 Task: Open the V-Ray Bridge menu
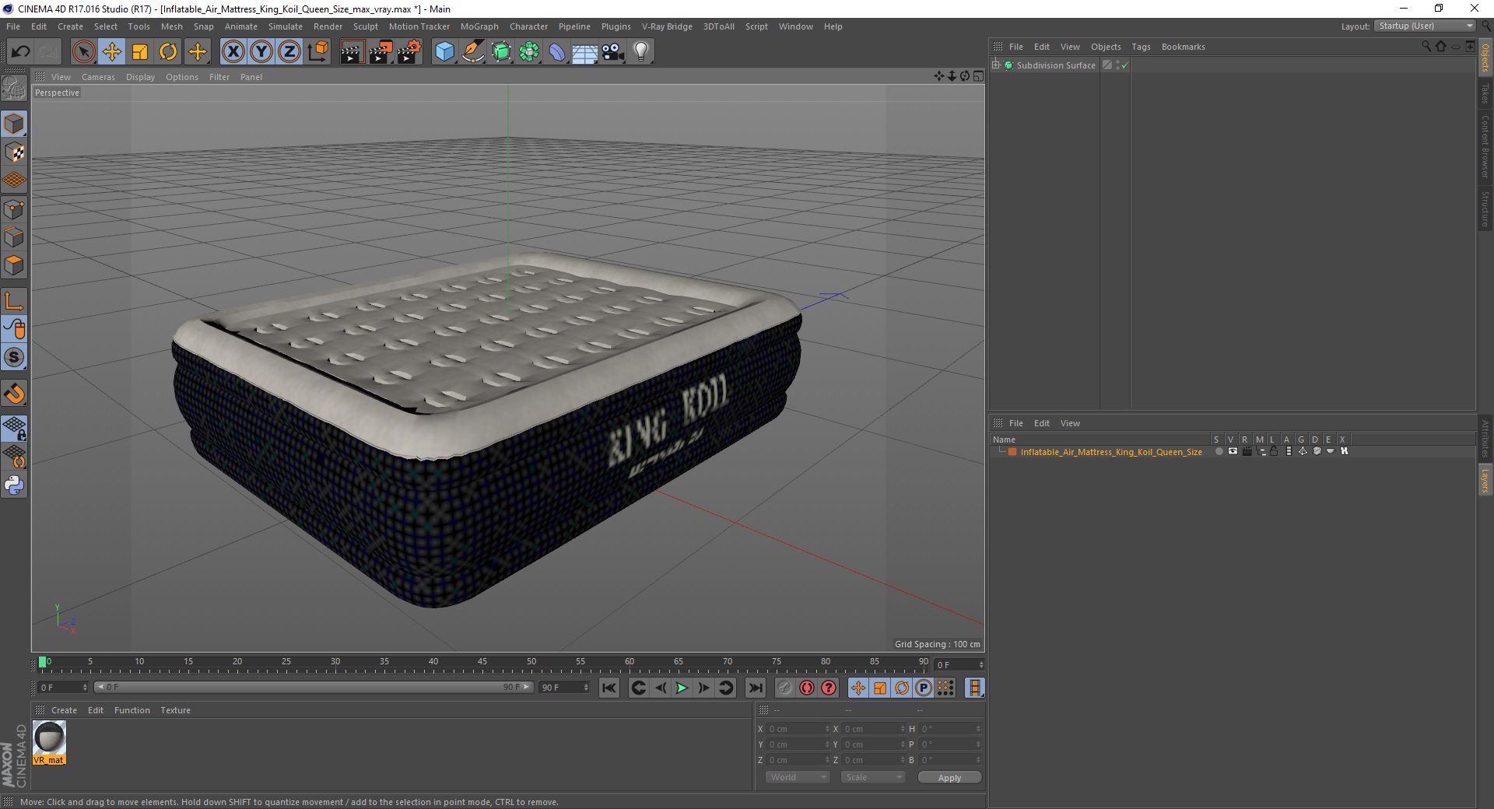667,26
